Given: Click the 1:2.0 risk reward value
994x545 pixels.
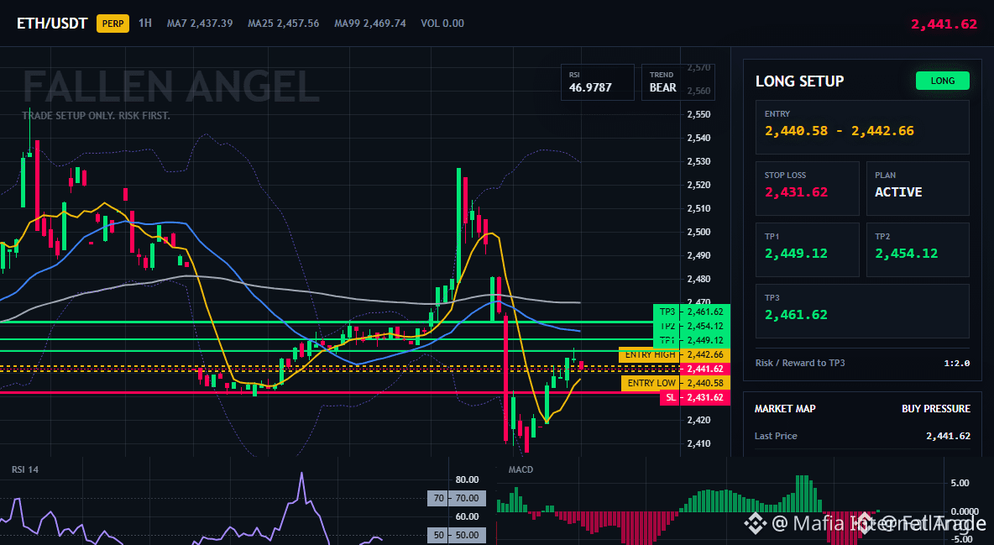Looking at the screenshot, I should [956, 363].
